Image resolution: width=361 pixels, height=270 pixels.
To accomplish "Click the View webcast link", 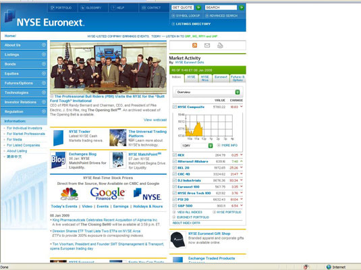I will [155, 119].
